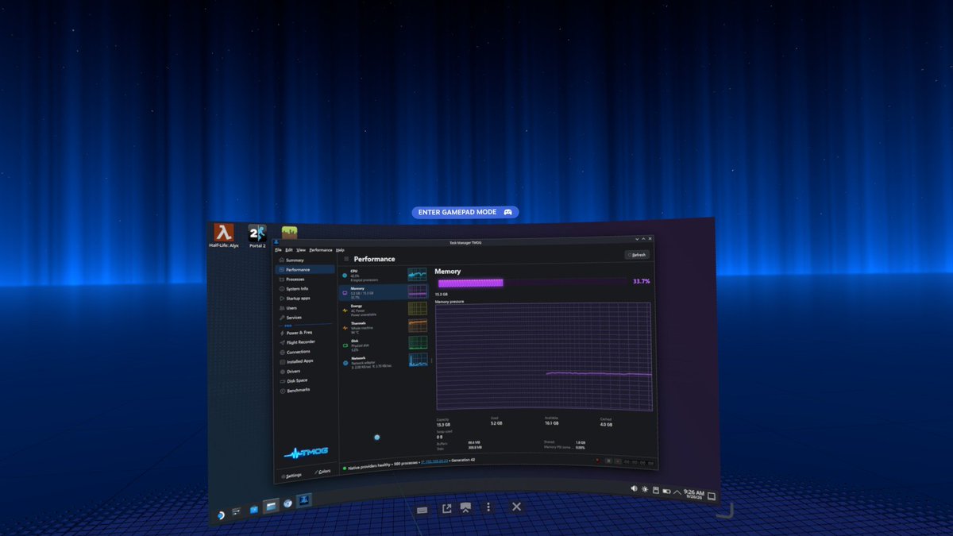Click the brightness icon in system tray
Viewport: 953px width, 536px height.
point(645,489)
